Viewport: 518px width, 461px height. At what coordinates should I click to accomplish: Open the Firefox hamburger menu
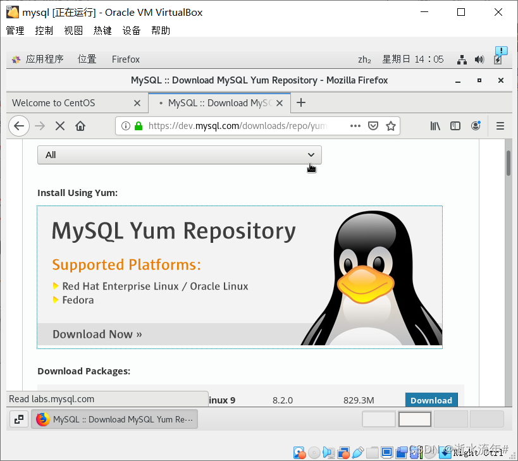[x=500, y=126]
